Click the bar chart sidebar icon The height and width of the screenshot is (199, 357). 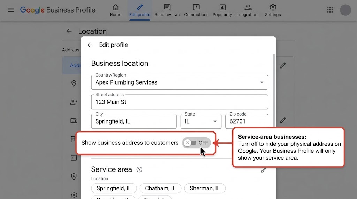pyautogui.click(x=74, y=158)
